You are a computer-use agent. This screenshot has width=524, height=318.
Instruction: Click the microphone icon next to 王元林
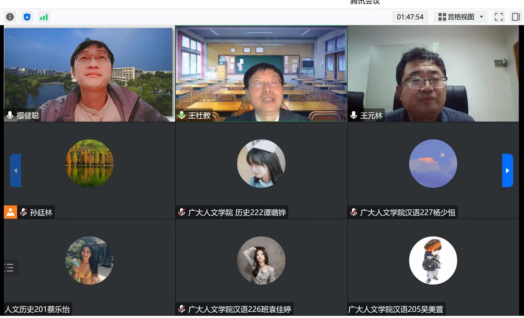click(x=354, y=115)
